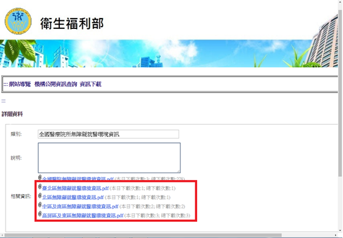
Task: Click the Ministry of Health and Welfare logo
Action: click(x=18, y=21)
